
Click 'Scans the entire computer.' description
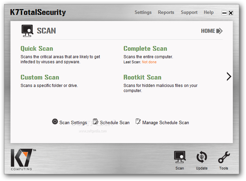click(148, 57)
